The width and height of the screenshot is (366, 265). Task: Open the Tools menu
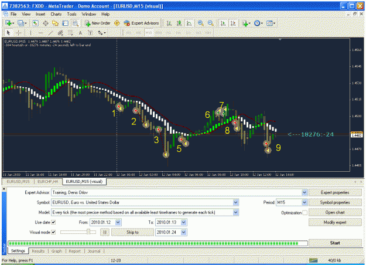coord(71,14)
